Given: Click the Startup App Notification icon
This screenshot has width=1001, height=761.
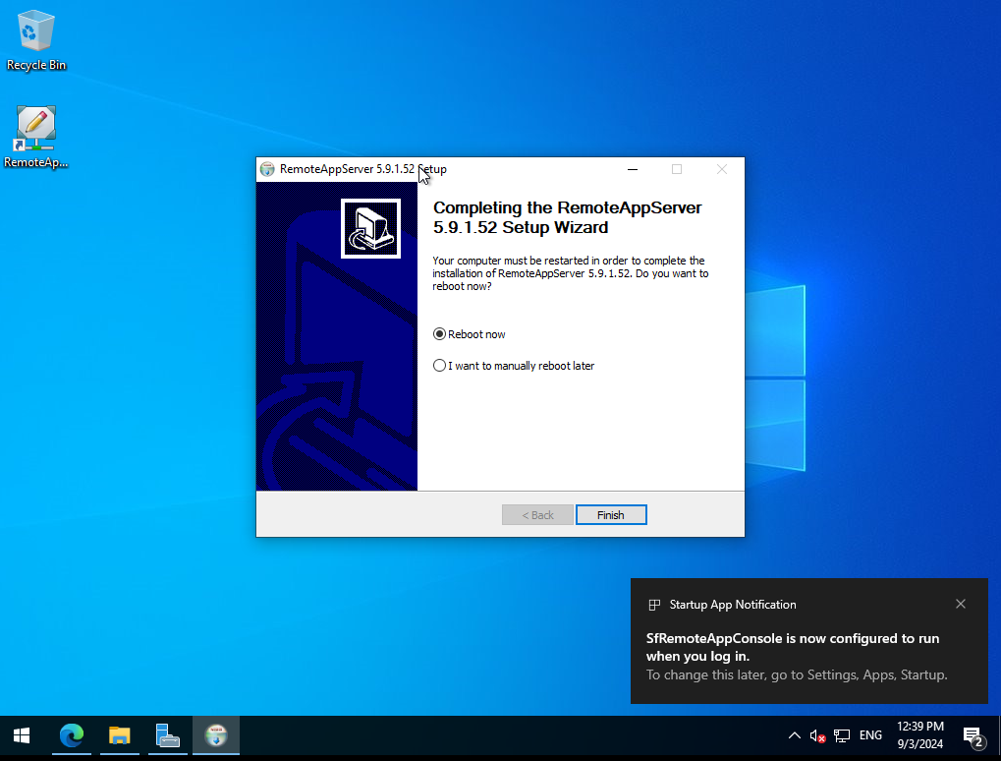Looking at the screenshot, I should coord(654,605).
